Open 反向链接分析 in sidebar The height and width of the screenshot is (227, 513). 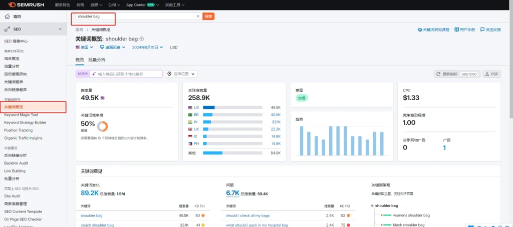point(16,155)
